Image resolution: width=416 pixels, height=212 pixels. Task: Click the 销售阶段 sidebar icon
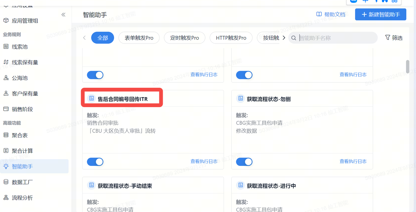click(x=6, y=109)
